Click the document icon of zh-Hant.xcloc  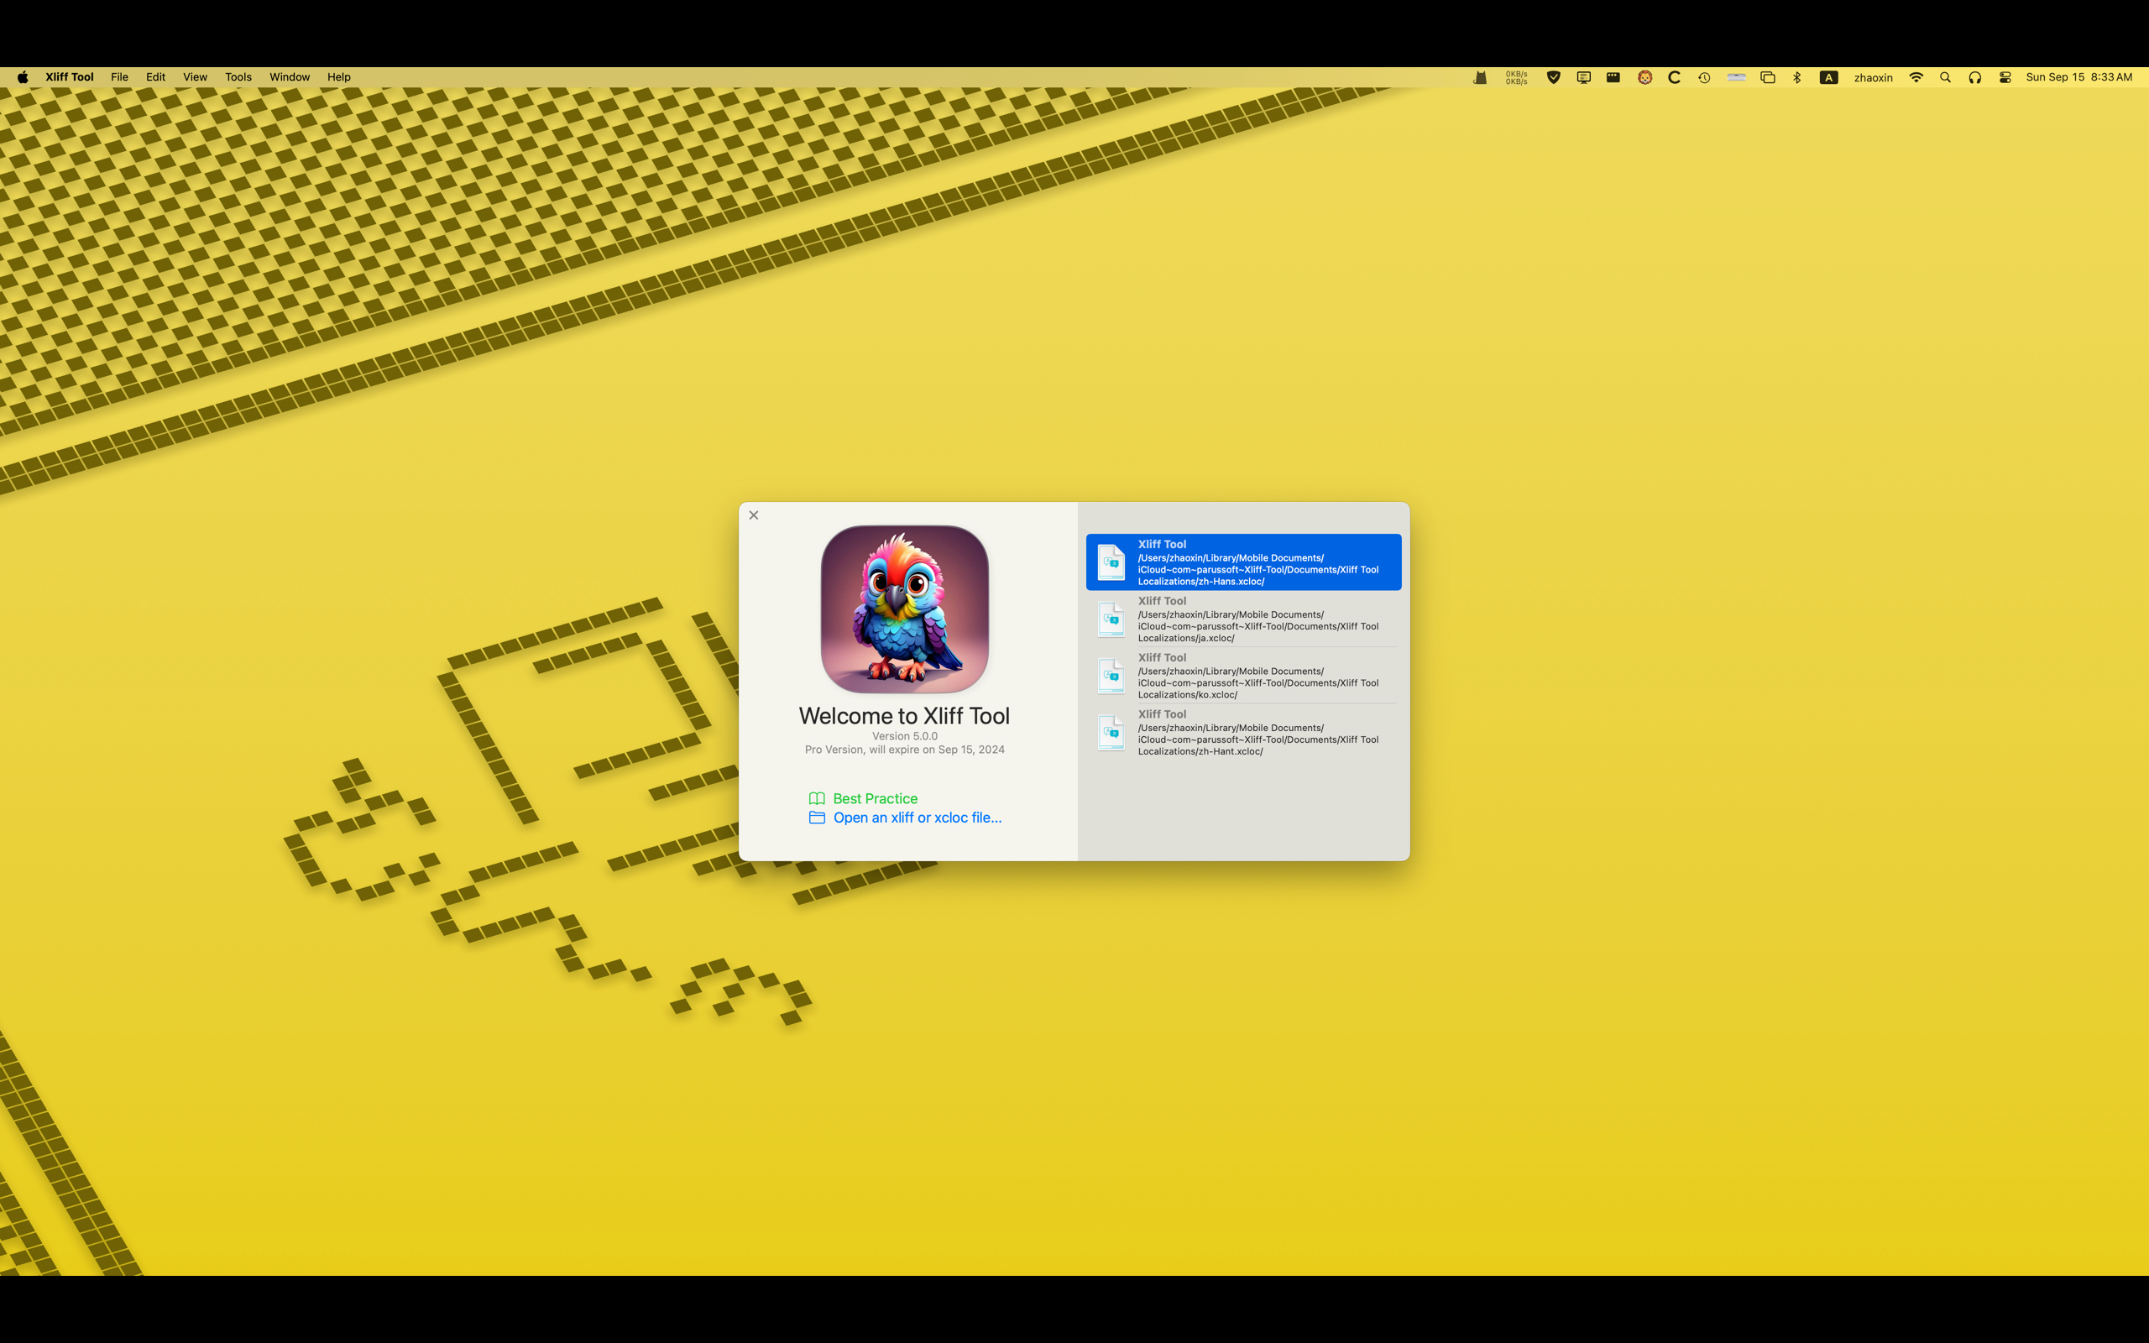[x=1111, y=733]
